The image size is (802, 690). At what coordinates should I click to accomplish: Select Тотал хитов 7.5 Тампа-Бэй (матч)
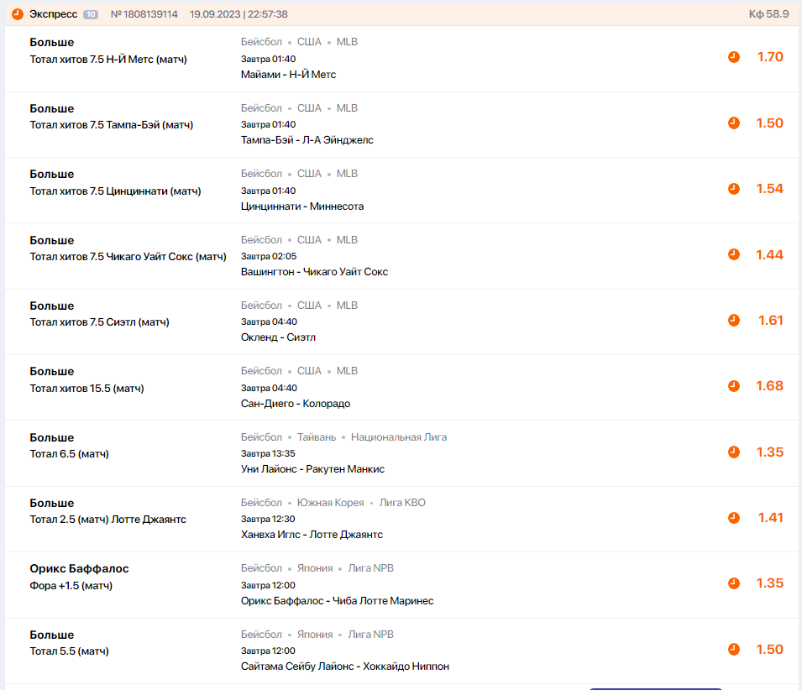pos(112,125)
